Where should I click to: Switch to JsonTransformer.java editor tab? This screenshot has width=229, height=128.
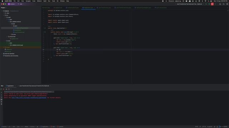104,8
